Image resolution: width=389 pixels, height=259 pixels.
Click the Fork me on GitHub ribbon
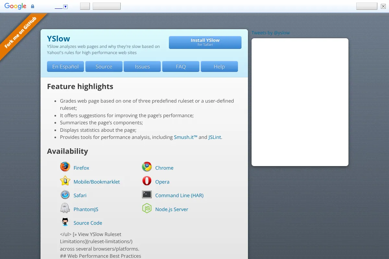pos(21,32)
